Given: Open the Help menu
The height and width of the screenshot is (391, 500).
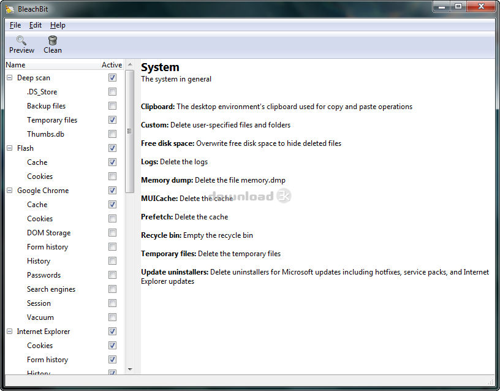Looking at the screenshot, I should coord(58,25).
